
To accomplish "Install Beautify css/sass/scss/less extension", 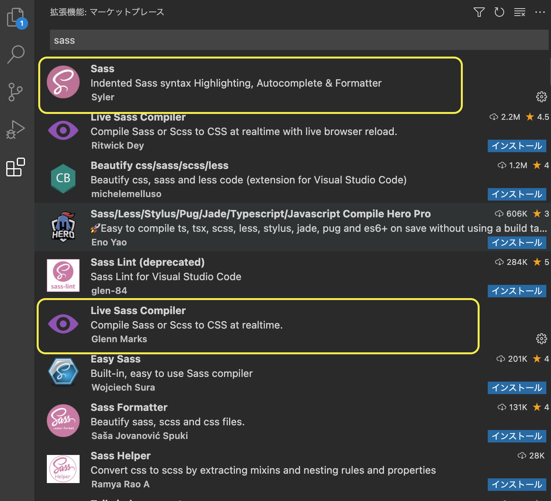I will [x=517, y=194].
